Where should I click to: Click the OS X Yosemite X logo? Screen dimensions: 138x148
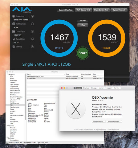pos(76,109)
